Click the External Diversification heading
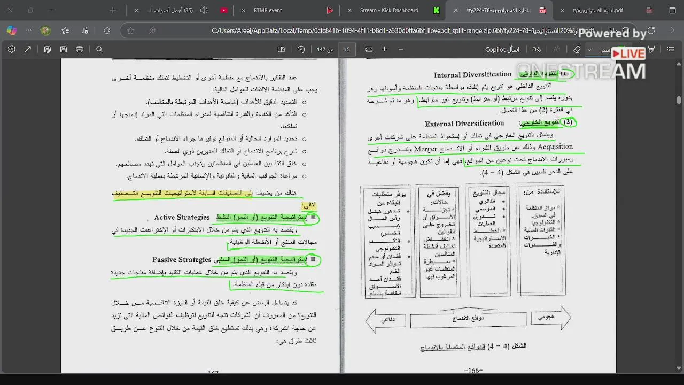This screenshot has width=684, height=385. click(x=464, y=124)
